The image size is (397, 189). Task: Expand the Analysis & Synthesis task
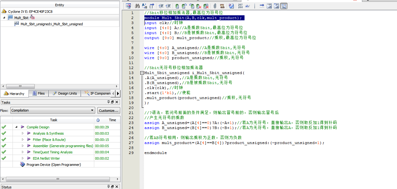[x=23, y=133]
